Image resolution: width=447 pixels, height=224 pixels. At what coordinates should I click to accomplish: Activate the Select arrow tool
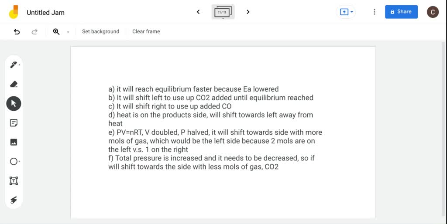(x=14, y=103)
